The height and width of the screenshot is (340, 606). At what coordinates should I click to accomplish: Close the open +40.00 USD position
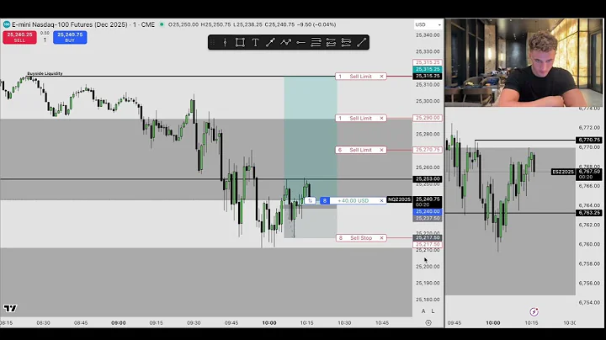(381, 200)
